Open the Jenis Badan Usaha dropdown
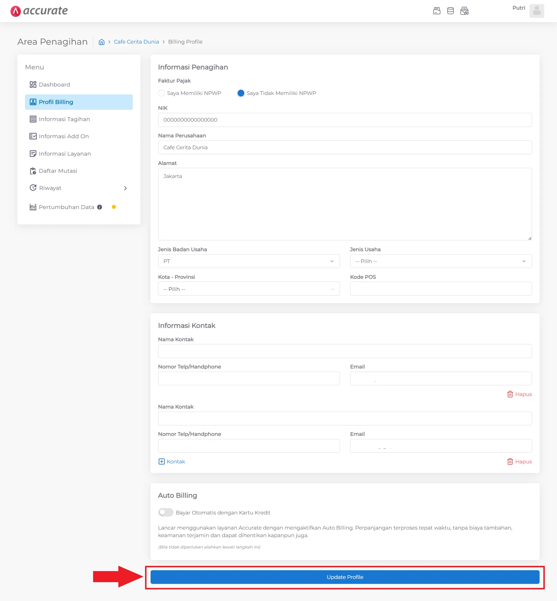This screenshot has width=557, height=601. [249, 261]
